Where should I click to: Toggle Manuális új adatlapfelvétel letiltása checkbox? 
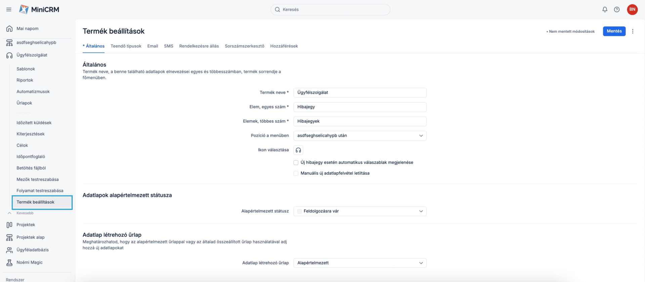tap(296, 173)
